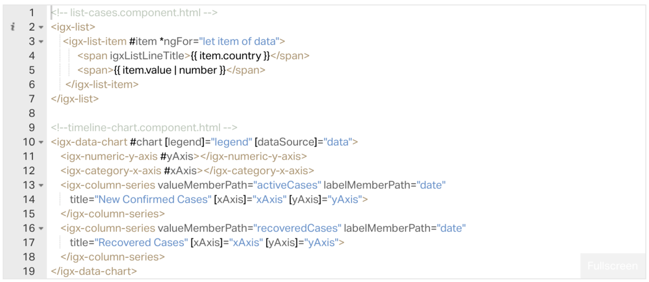Click the "Recovered Cases" title string
This screenshot has width=649, height=282.
[141, 243]
